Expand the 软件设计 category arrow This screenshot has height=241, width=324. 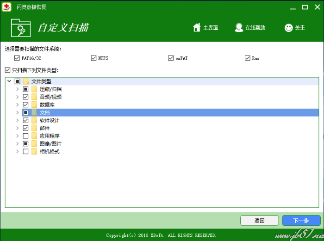(18, 121)
